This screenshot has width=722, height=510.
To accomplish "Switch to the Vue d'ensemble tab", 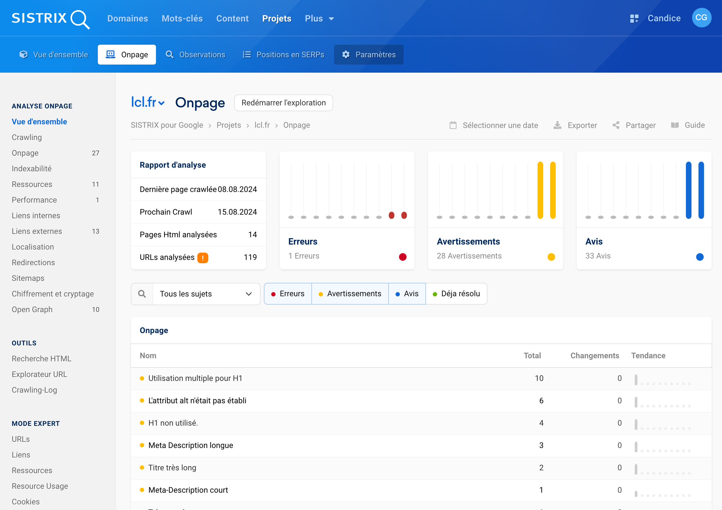I will (53, 55).
